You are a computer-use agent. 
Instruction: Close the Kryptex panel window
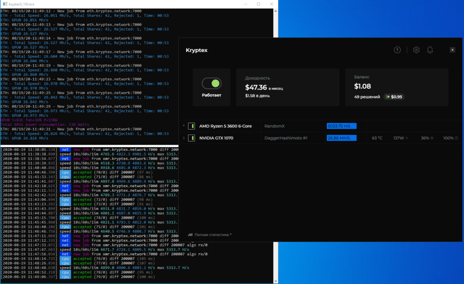click(452, 50)
